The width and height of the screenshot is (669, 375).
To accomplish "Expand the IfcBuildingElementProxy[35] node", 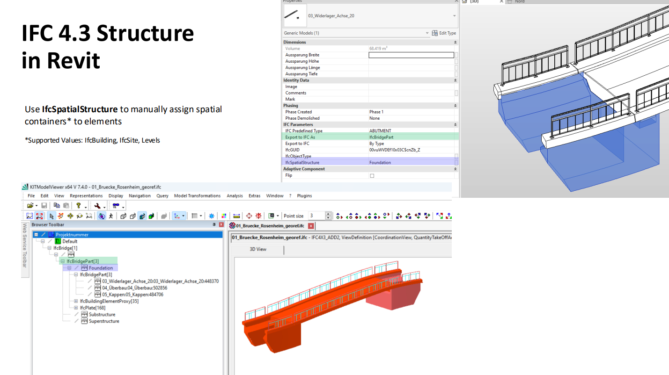I will [76, 302].
